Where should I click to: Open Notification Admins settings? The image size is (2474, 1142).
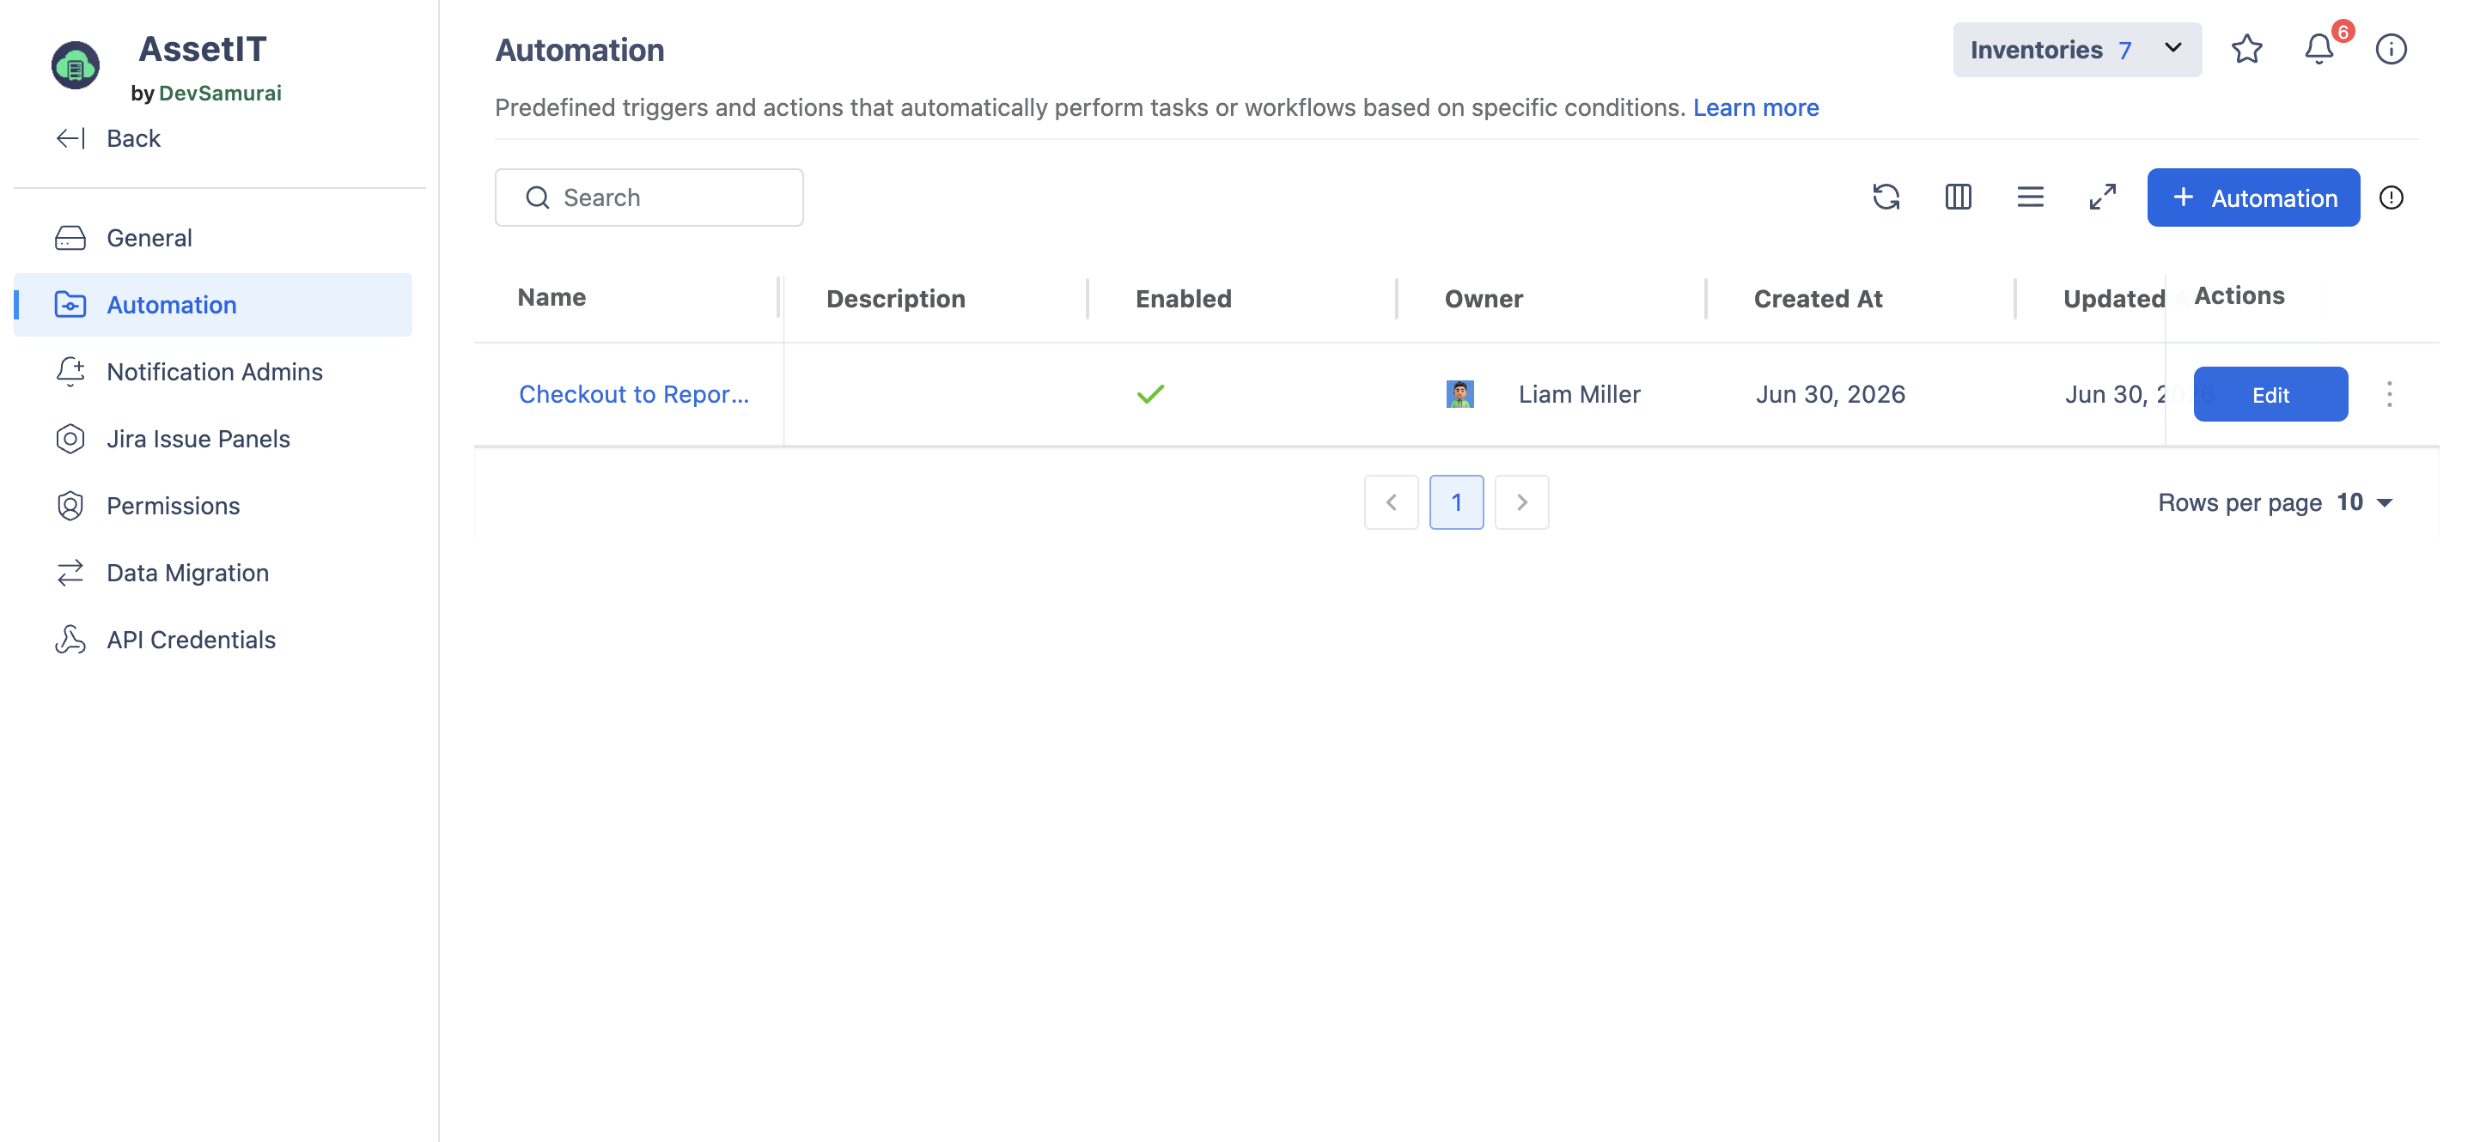point(212,372)
